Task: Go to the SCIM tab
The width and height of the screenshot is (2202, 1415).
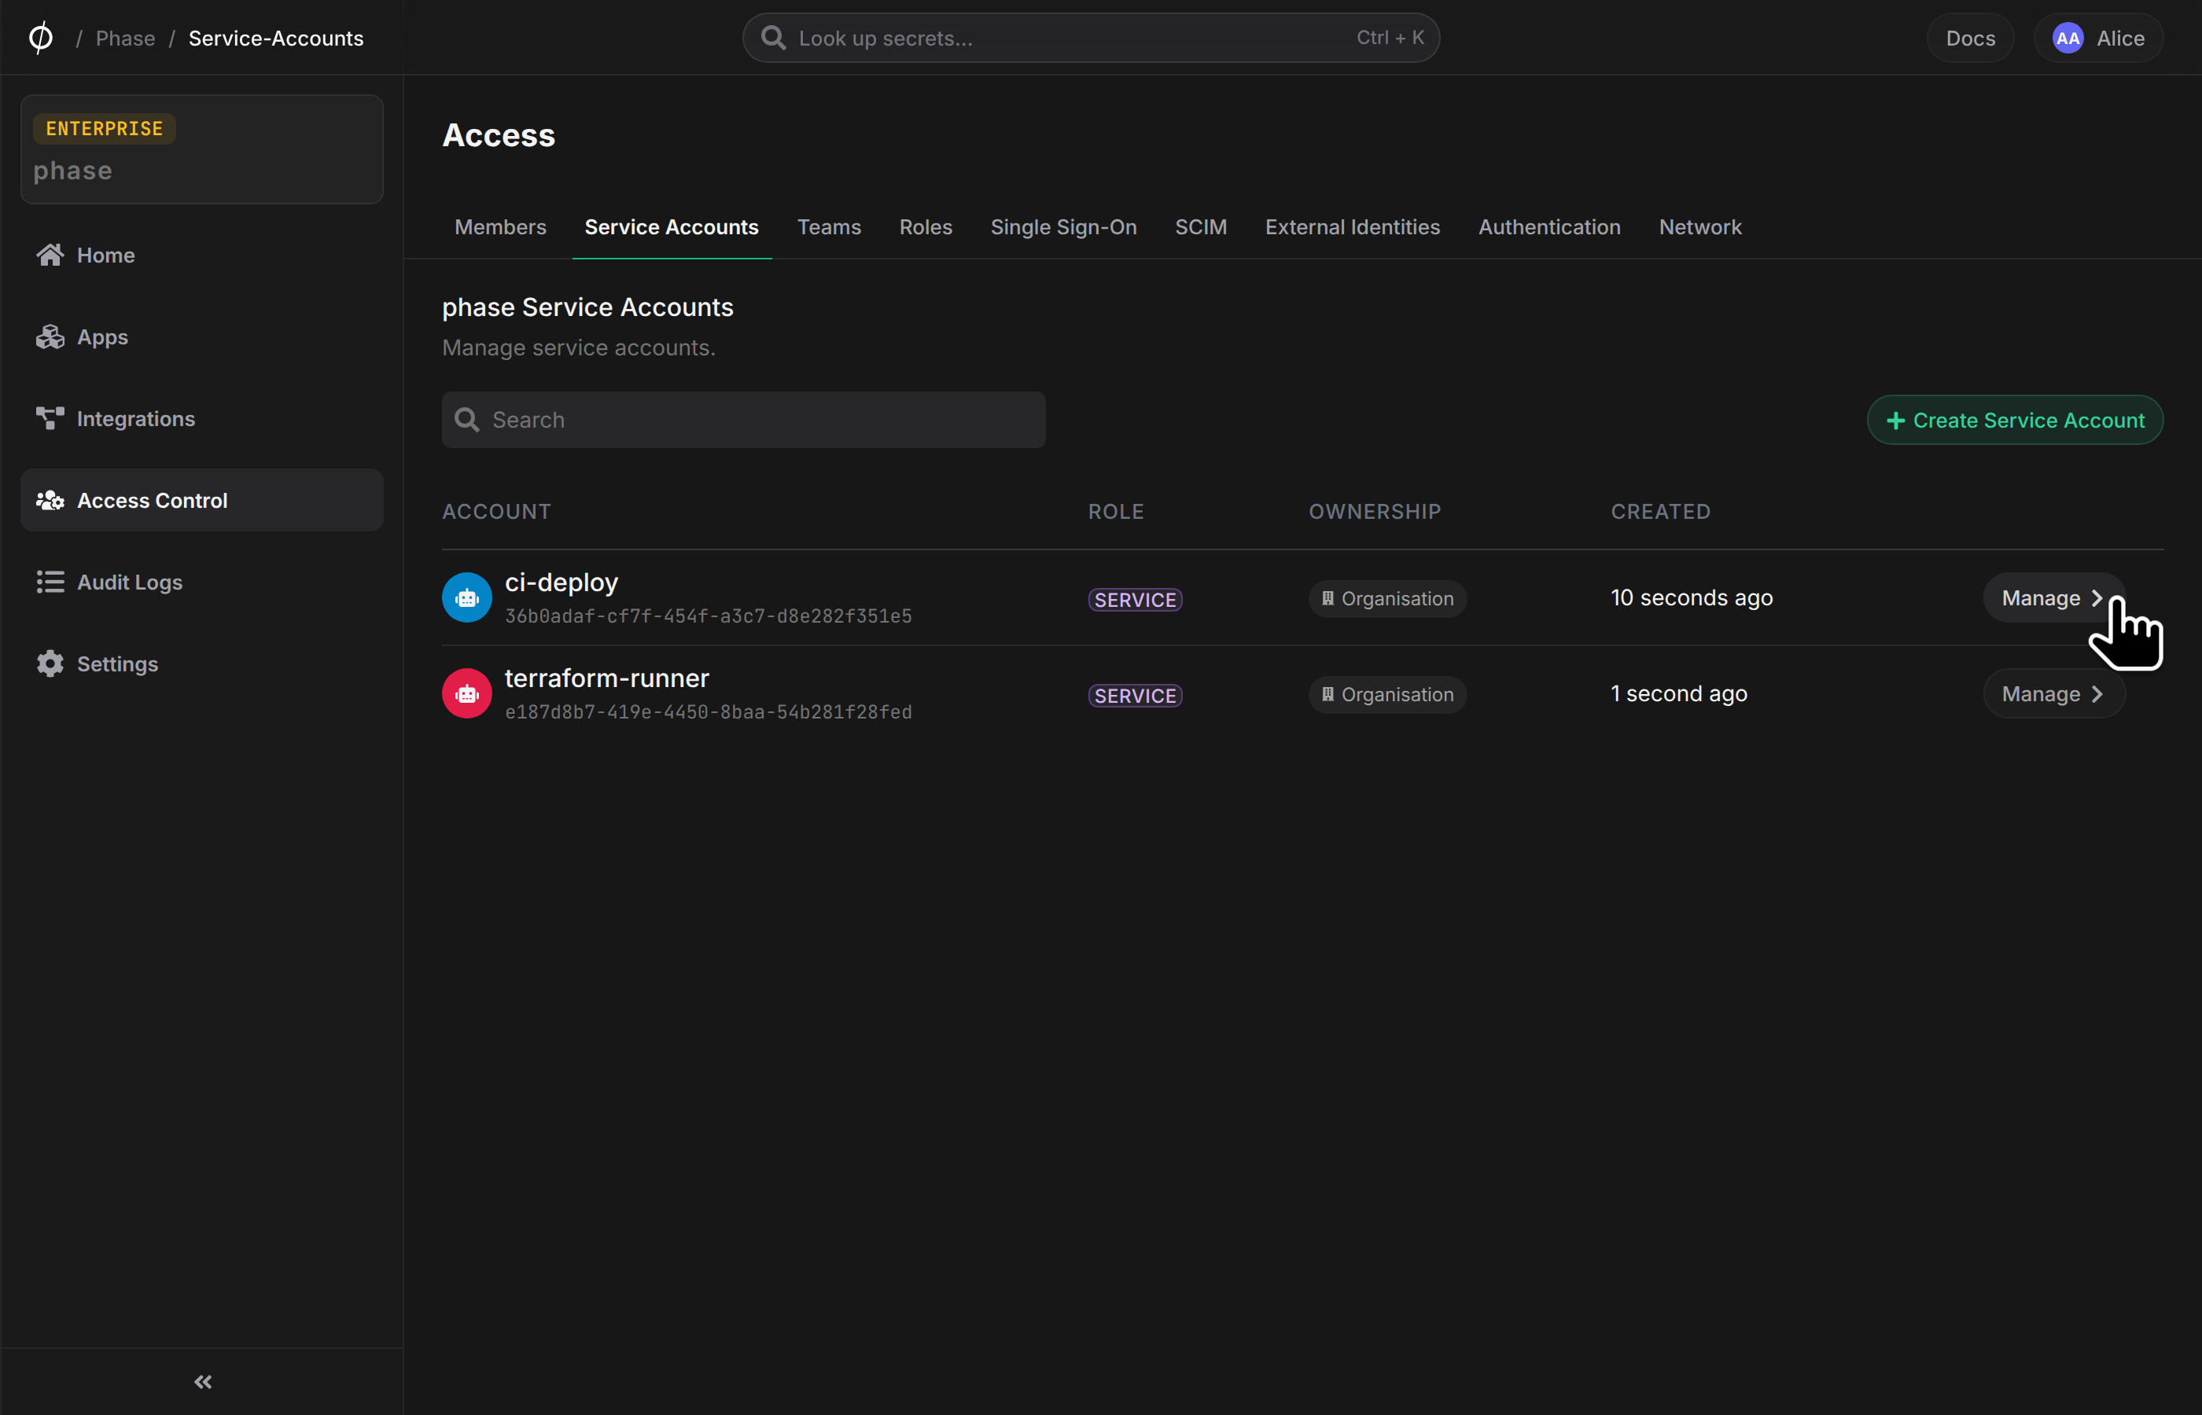Action: (x=1200, y=227)
